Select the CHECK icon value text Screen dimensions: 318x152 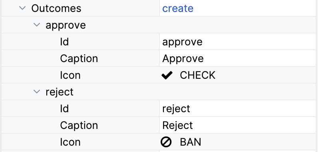(197, 75)
